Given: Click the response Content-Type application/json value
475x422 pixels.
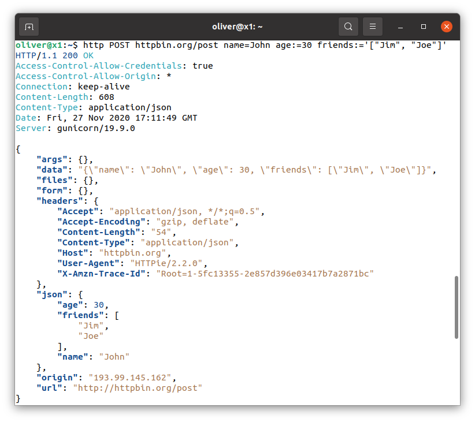Looking at the screenshot, I should coord(129,107).
